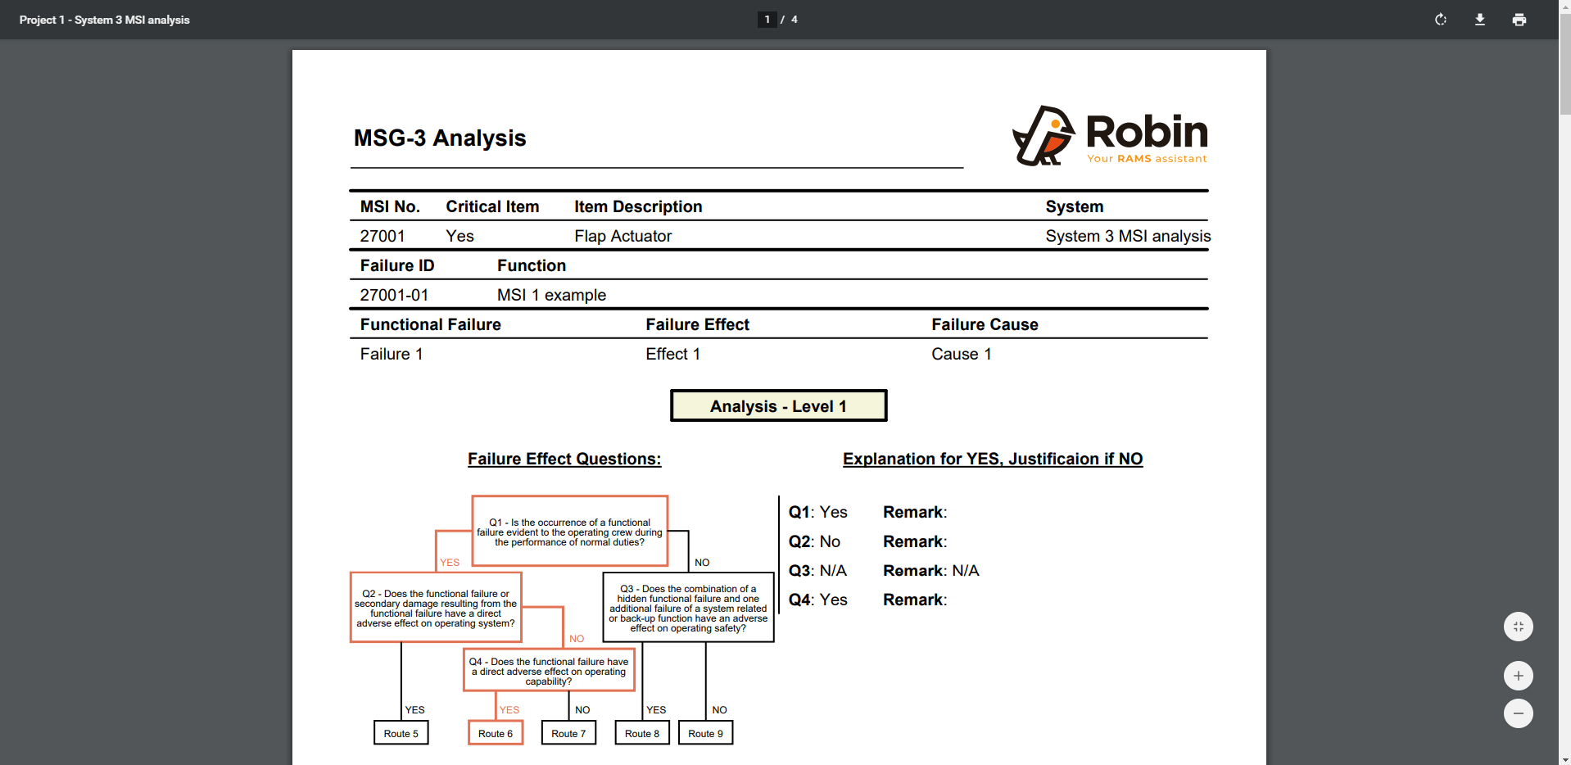Click the Q1 question box in flowchart

(x=569, y=532)
